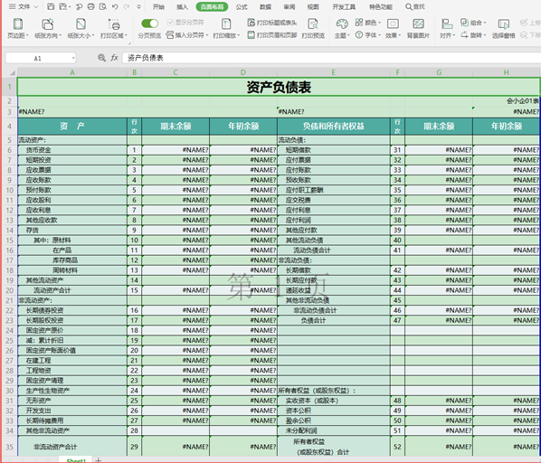Viewport: 541px width, 463px height.
Task: Select row 10 header
Action: (9, 190)
